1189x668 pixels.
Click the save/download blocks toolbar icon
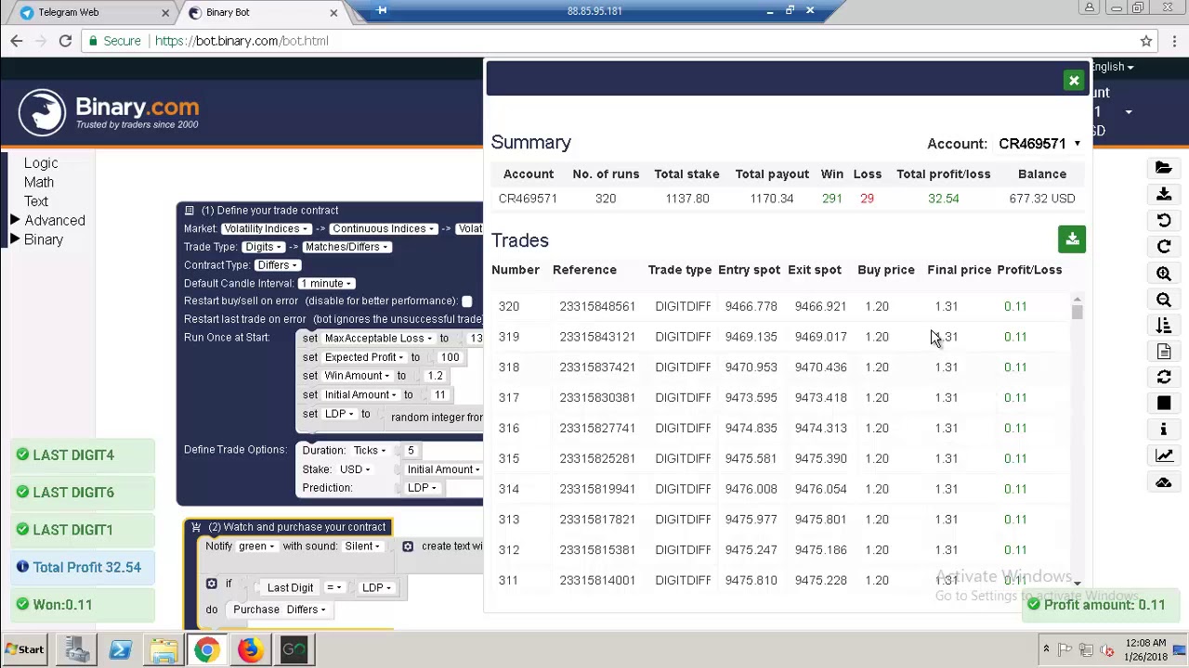pyautogui.click(x=1163, y=194)
